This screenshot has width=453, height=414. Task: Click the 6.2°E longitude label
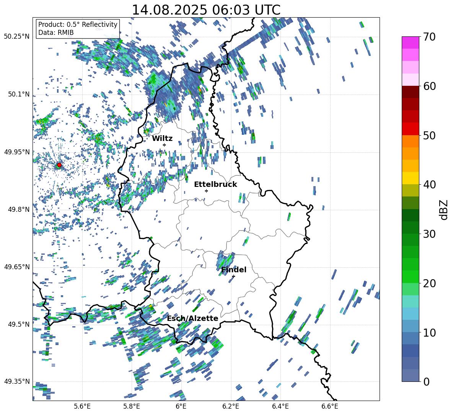[x=231, y=406]
